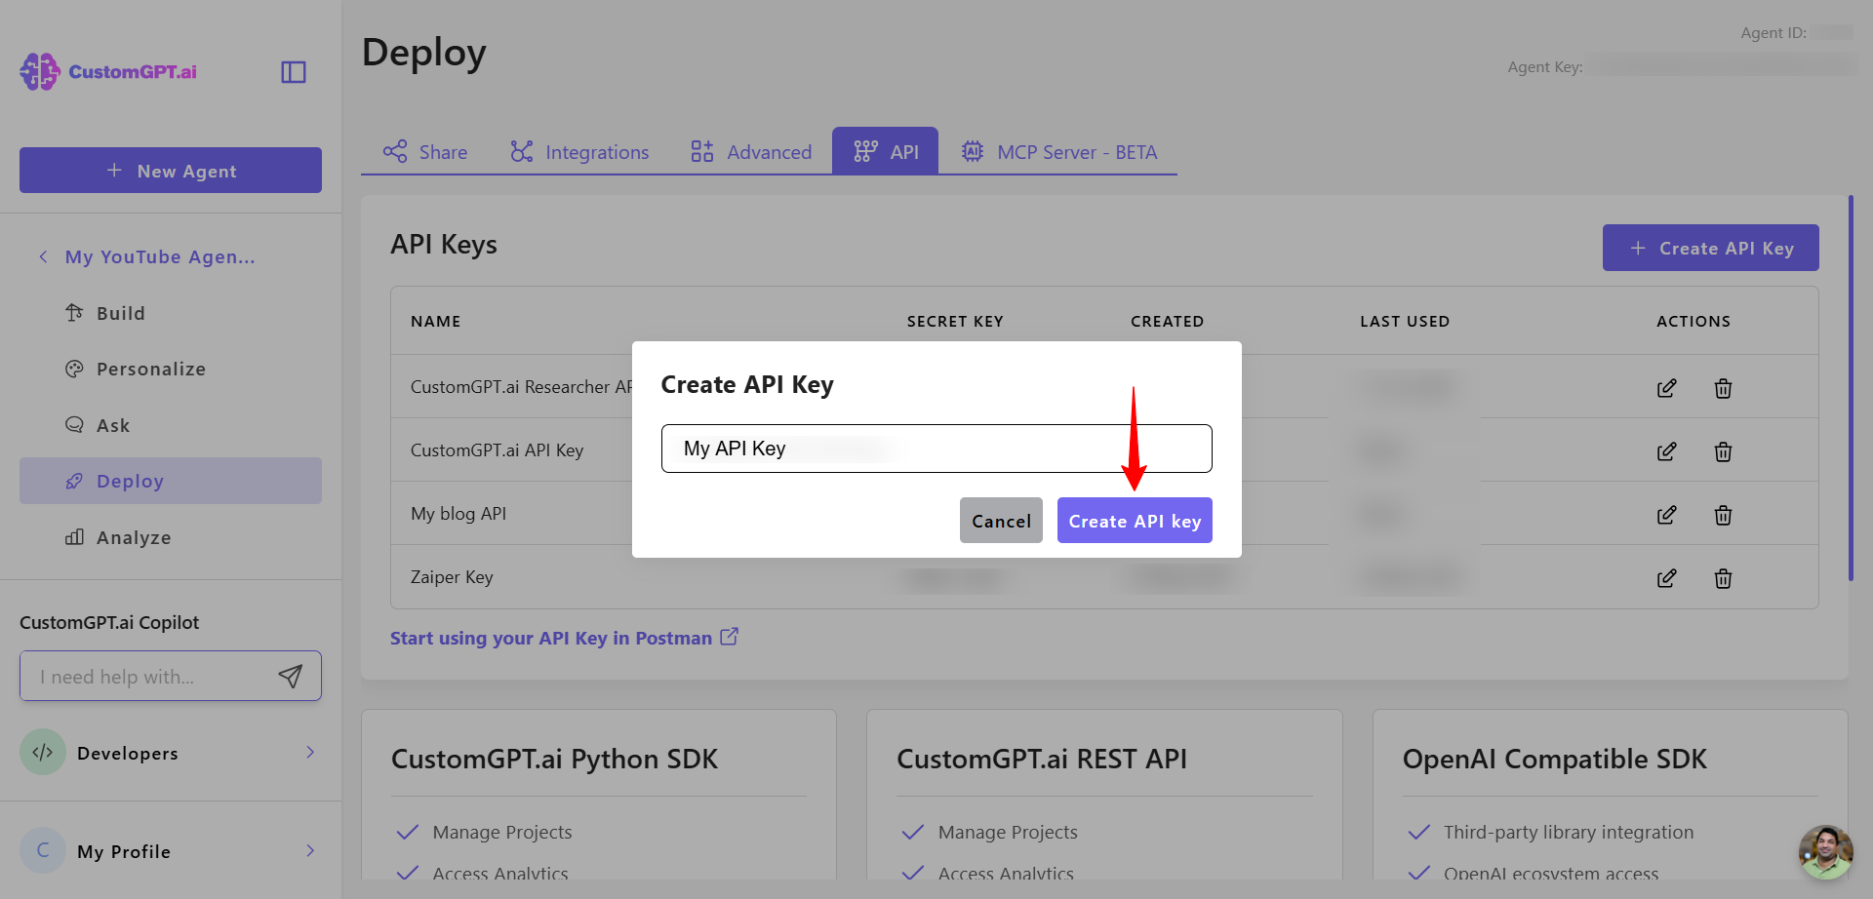This screenshot has height=899, width=1873.
Task: Click the My blog API name cell
Action: [x=458, y=514]
